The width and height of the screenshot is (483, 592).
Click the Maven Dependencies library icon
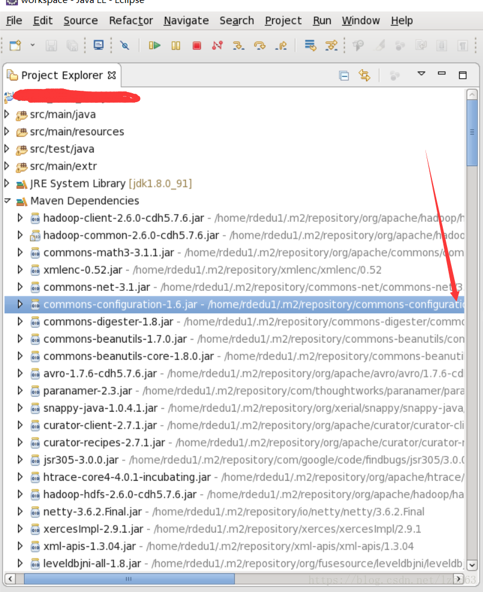(22, 201)
